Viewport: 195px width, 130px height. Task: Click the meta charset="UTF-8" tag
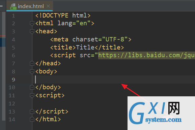91,39
